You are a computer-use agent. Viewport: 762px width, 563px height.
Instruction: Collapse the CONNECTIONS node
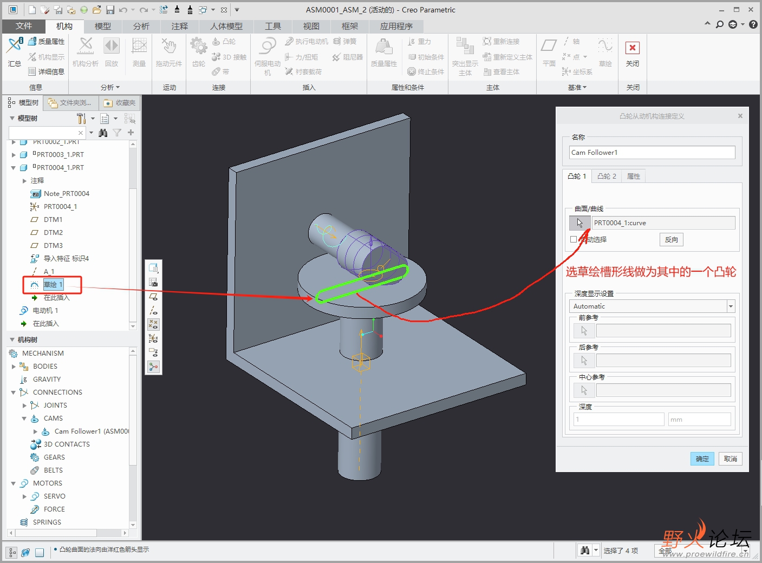(x=14, y=392)
